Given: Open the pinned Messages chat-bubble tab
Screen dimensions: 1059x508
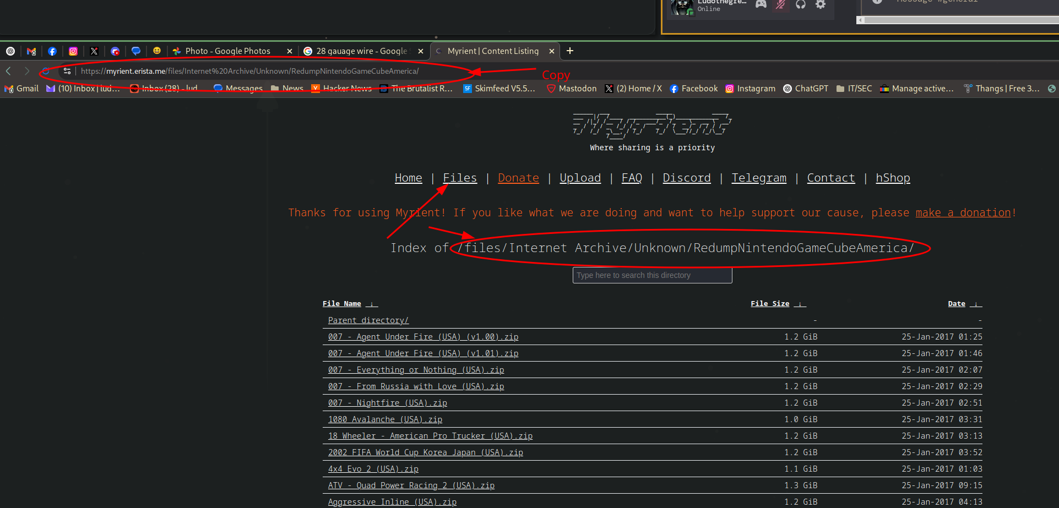Looking at the screenshot, I should pos(136,51).
